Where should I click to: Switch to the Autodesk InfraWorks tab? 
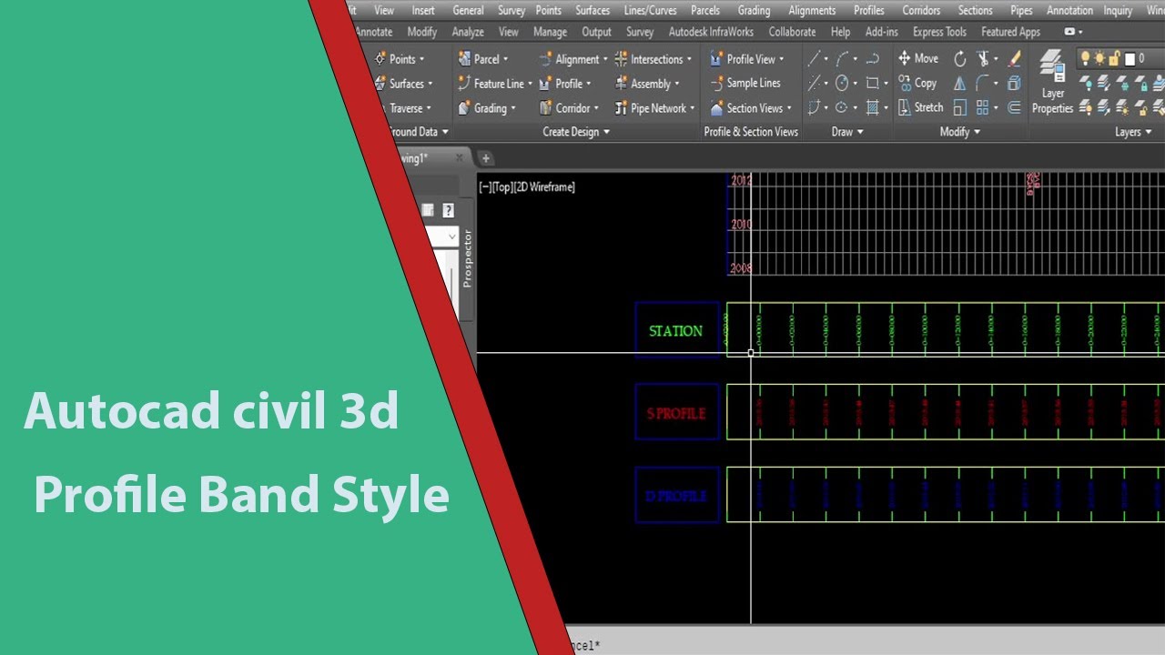[711, 32]
